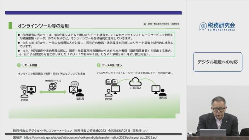Click the オンラインで概況聴取 description text
This screenshot has width=249, height=140.
(51, 74)
